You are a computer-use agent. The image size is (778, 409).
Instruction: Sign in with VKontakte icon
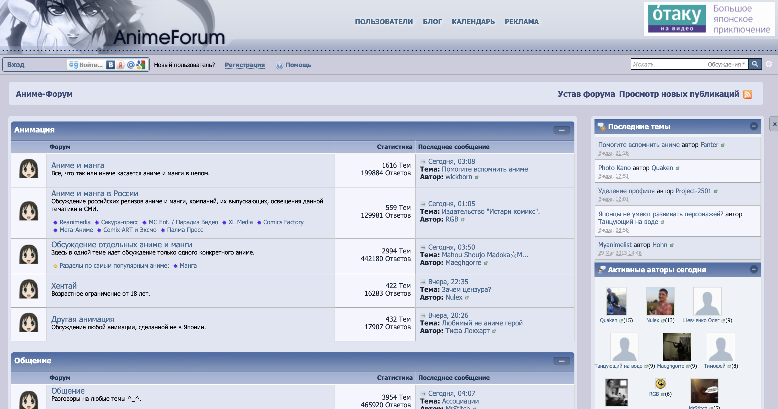[x=111, y=65]
